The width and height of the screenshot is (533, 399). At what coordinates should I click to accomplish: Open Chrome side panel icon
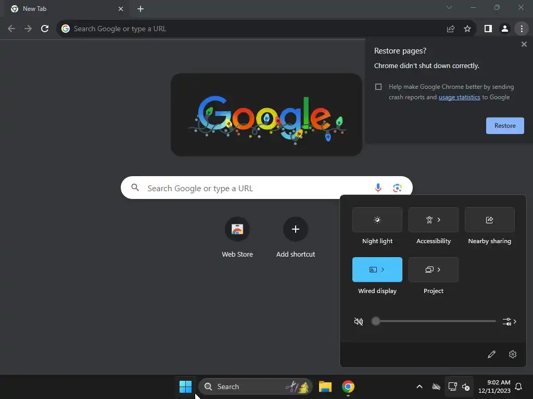coord(488,29)
